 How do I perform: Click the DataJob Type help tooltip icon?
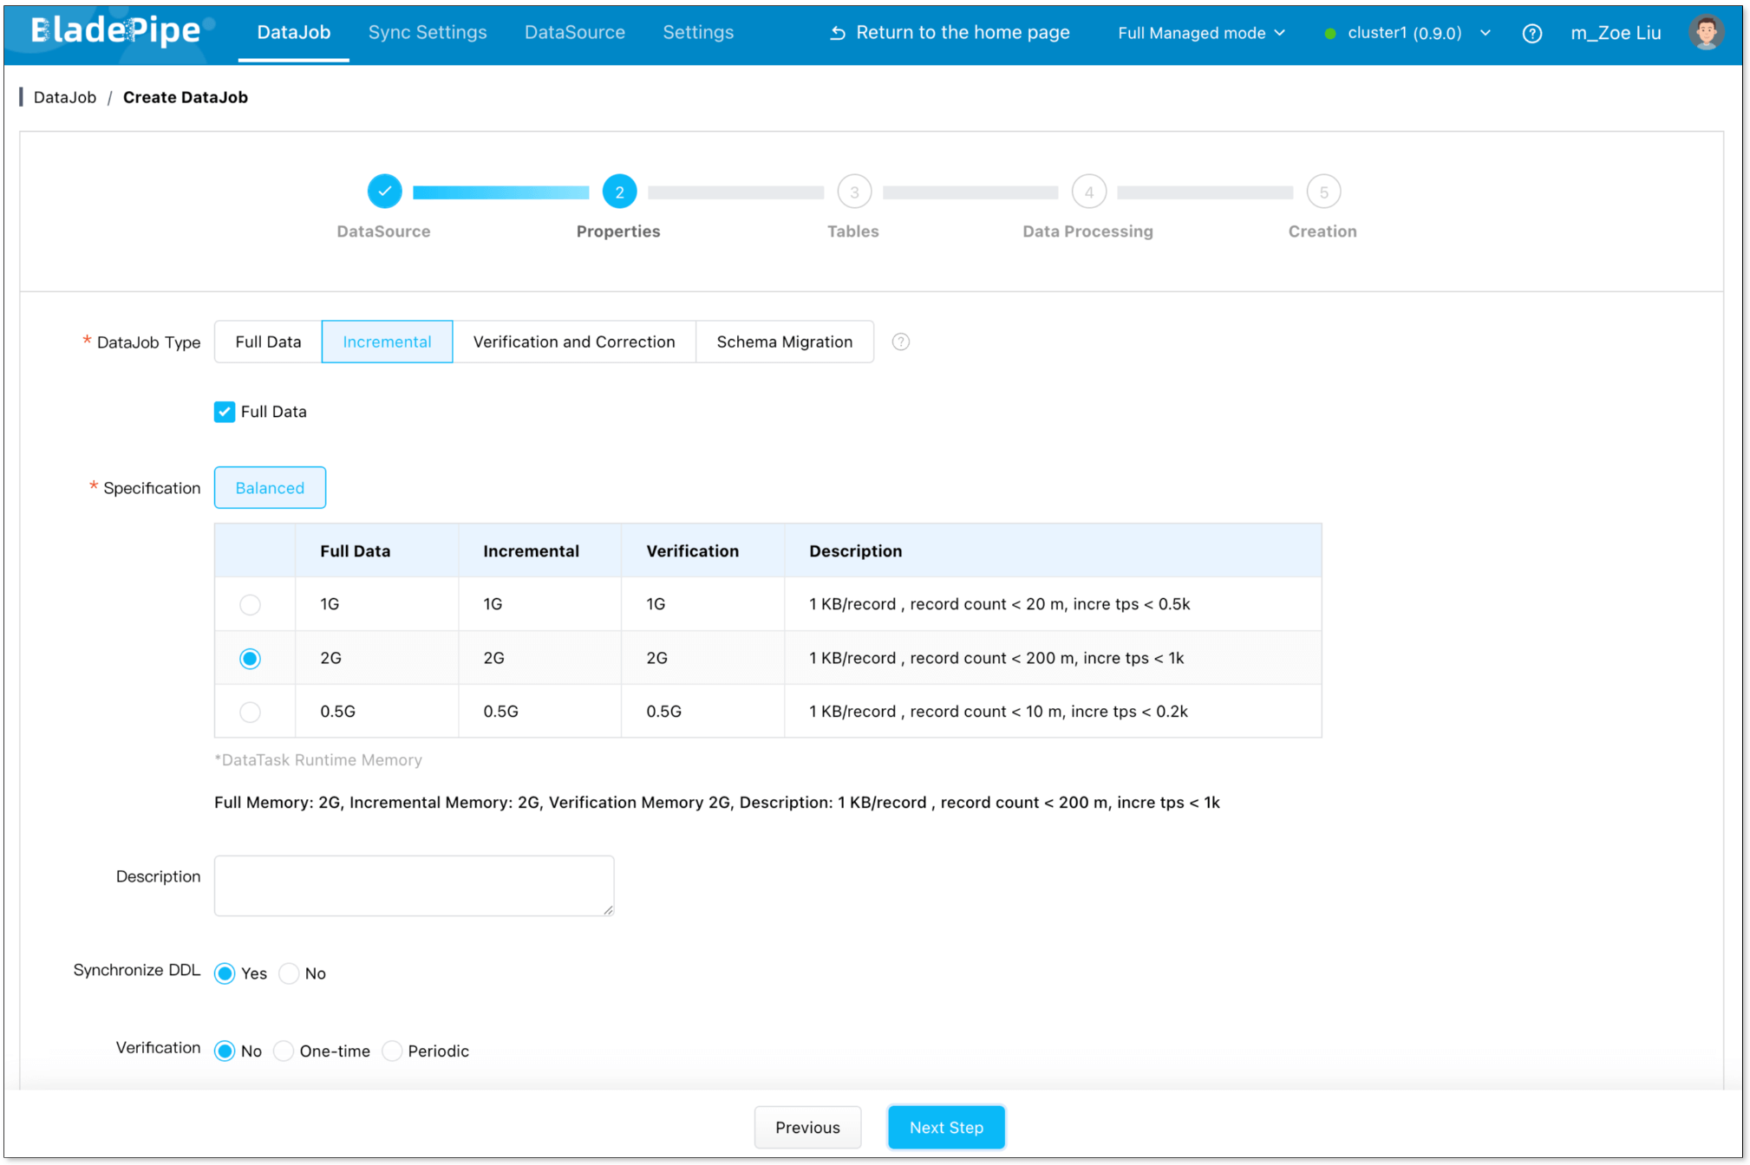click(x=901, y=342)
